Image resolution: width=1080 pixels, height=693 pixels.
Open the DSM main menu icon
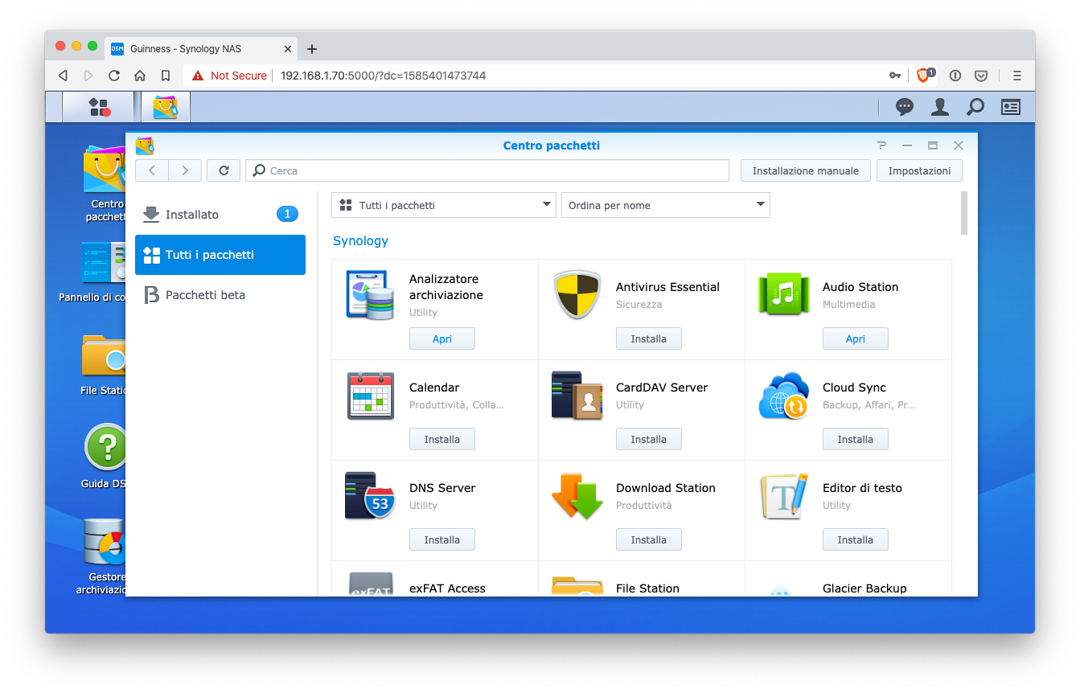(x=99, y=107)
